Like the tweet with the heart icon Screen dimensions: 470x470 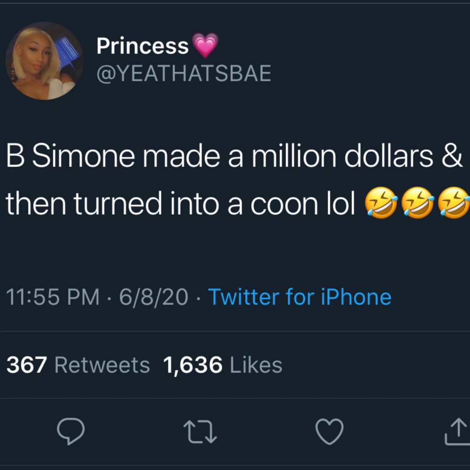330,432
